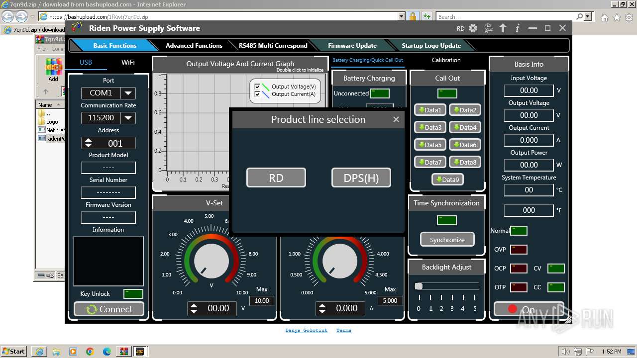Choose the RD product line
637x358 pixels.
[x=276, y=178]
